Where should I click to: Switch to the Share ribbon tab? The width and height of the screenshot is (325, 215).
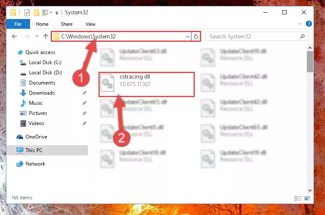(x=67, y=24)
